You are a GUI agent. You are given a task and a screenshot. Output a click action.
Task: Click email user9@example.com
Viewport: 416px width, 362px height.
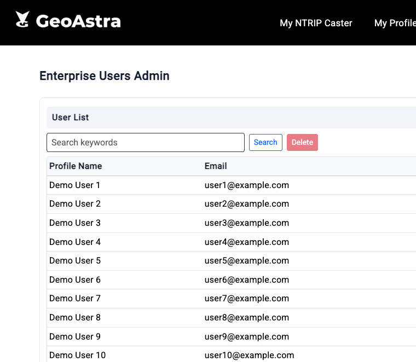pyautogui.click(x=246, y=336)
